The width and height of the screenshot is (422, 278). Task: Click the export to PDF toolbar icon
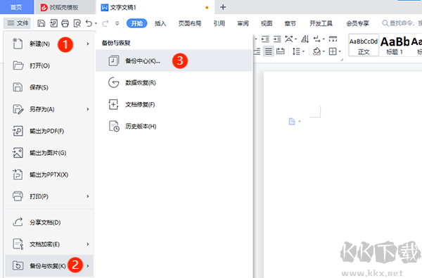click(x=53, y=23)
